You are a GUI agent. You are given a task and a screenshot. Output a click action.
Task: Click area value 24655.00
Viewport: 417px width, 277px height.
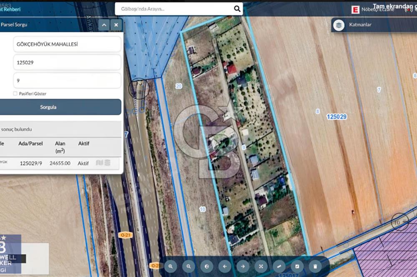pyautogui.click(x=60, y=163)
